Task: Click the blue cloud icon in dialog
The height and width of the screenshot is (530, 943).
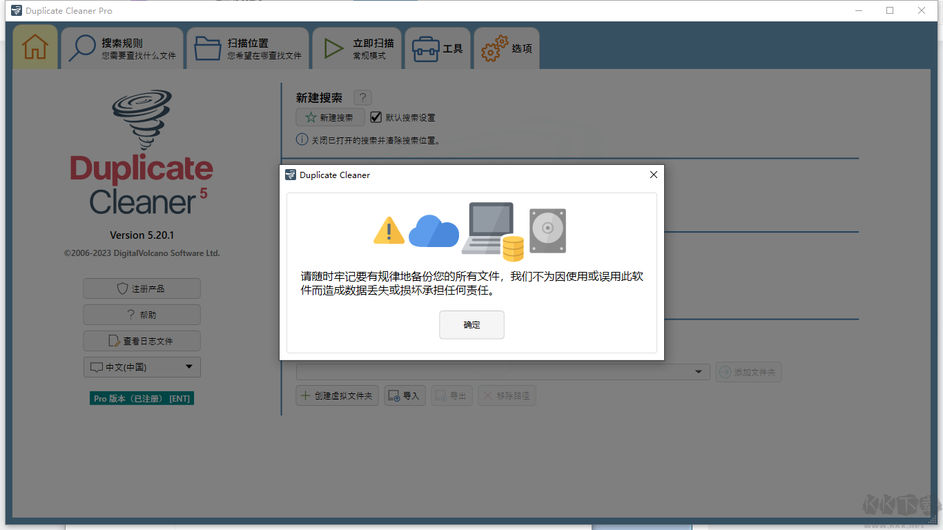Action: point(434,230)
